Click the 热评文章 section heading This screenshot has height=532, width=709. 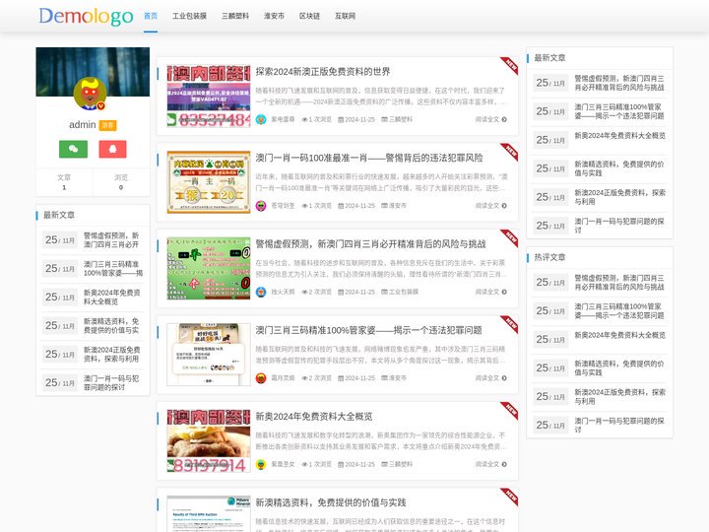[x=549, y=257]
